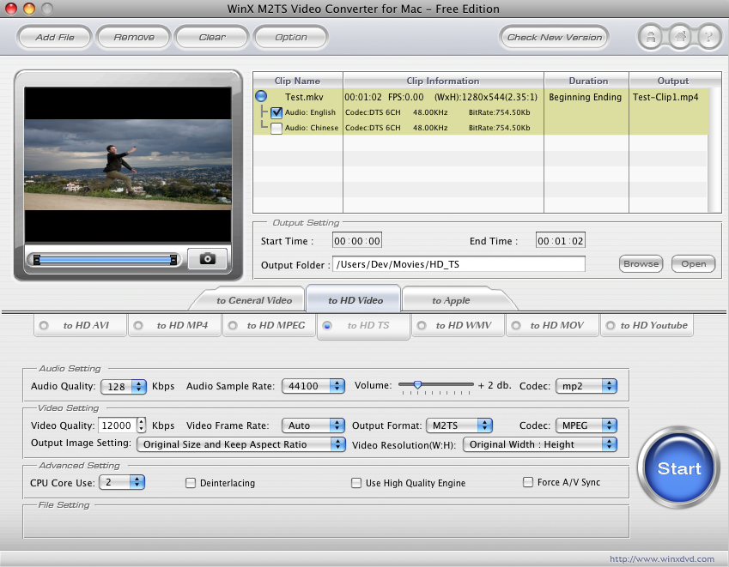Switch to the to Apple tab

pyautogui.click(x=451, y=300)
